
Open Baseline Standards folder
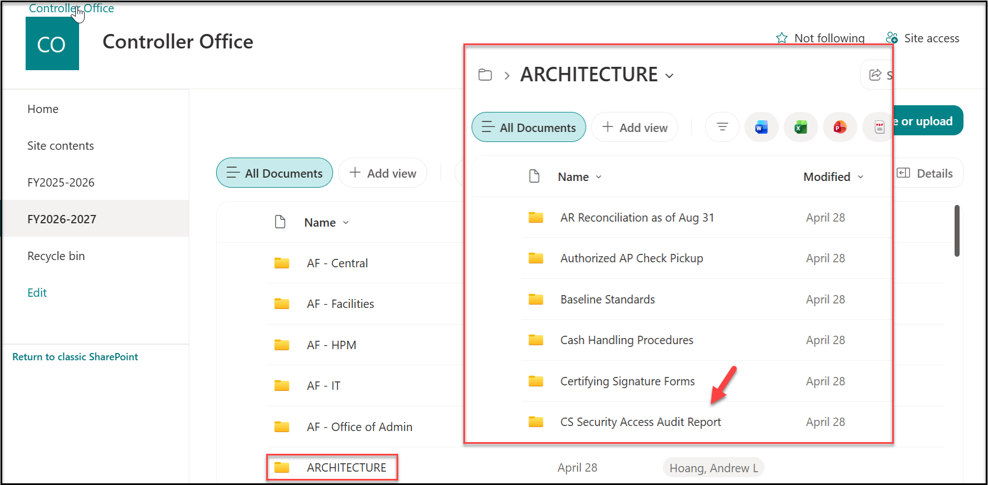(x=608, y=300)
